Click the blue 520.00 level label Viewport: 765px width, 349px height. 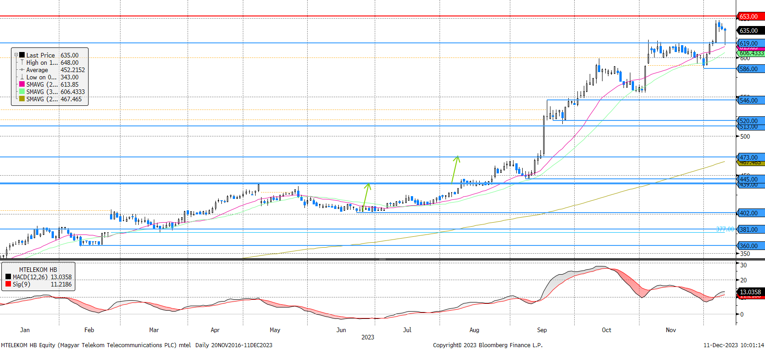[751, 120]
